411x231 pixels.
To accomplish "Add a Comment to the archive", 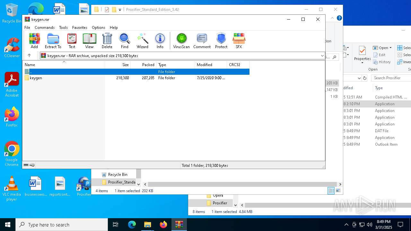I will click(202, 41).
